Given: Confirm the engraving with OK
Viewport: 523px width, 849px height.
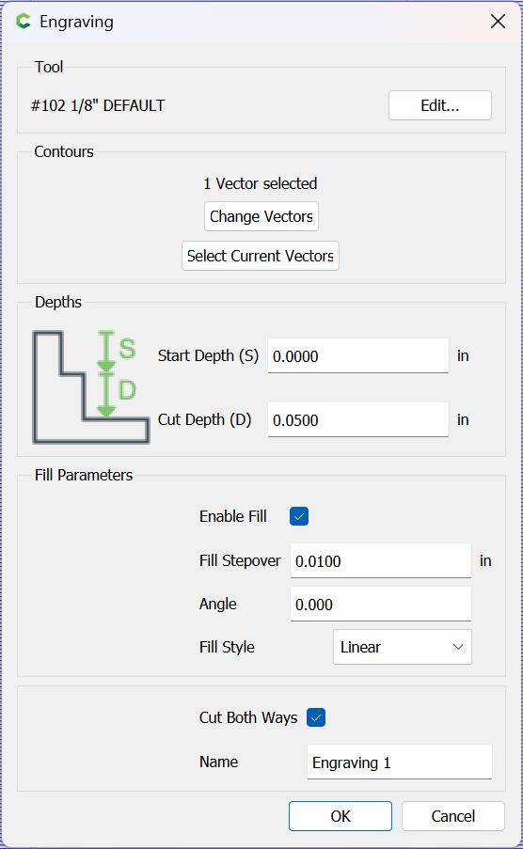Looking at the screenshot, I should 341,816.
